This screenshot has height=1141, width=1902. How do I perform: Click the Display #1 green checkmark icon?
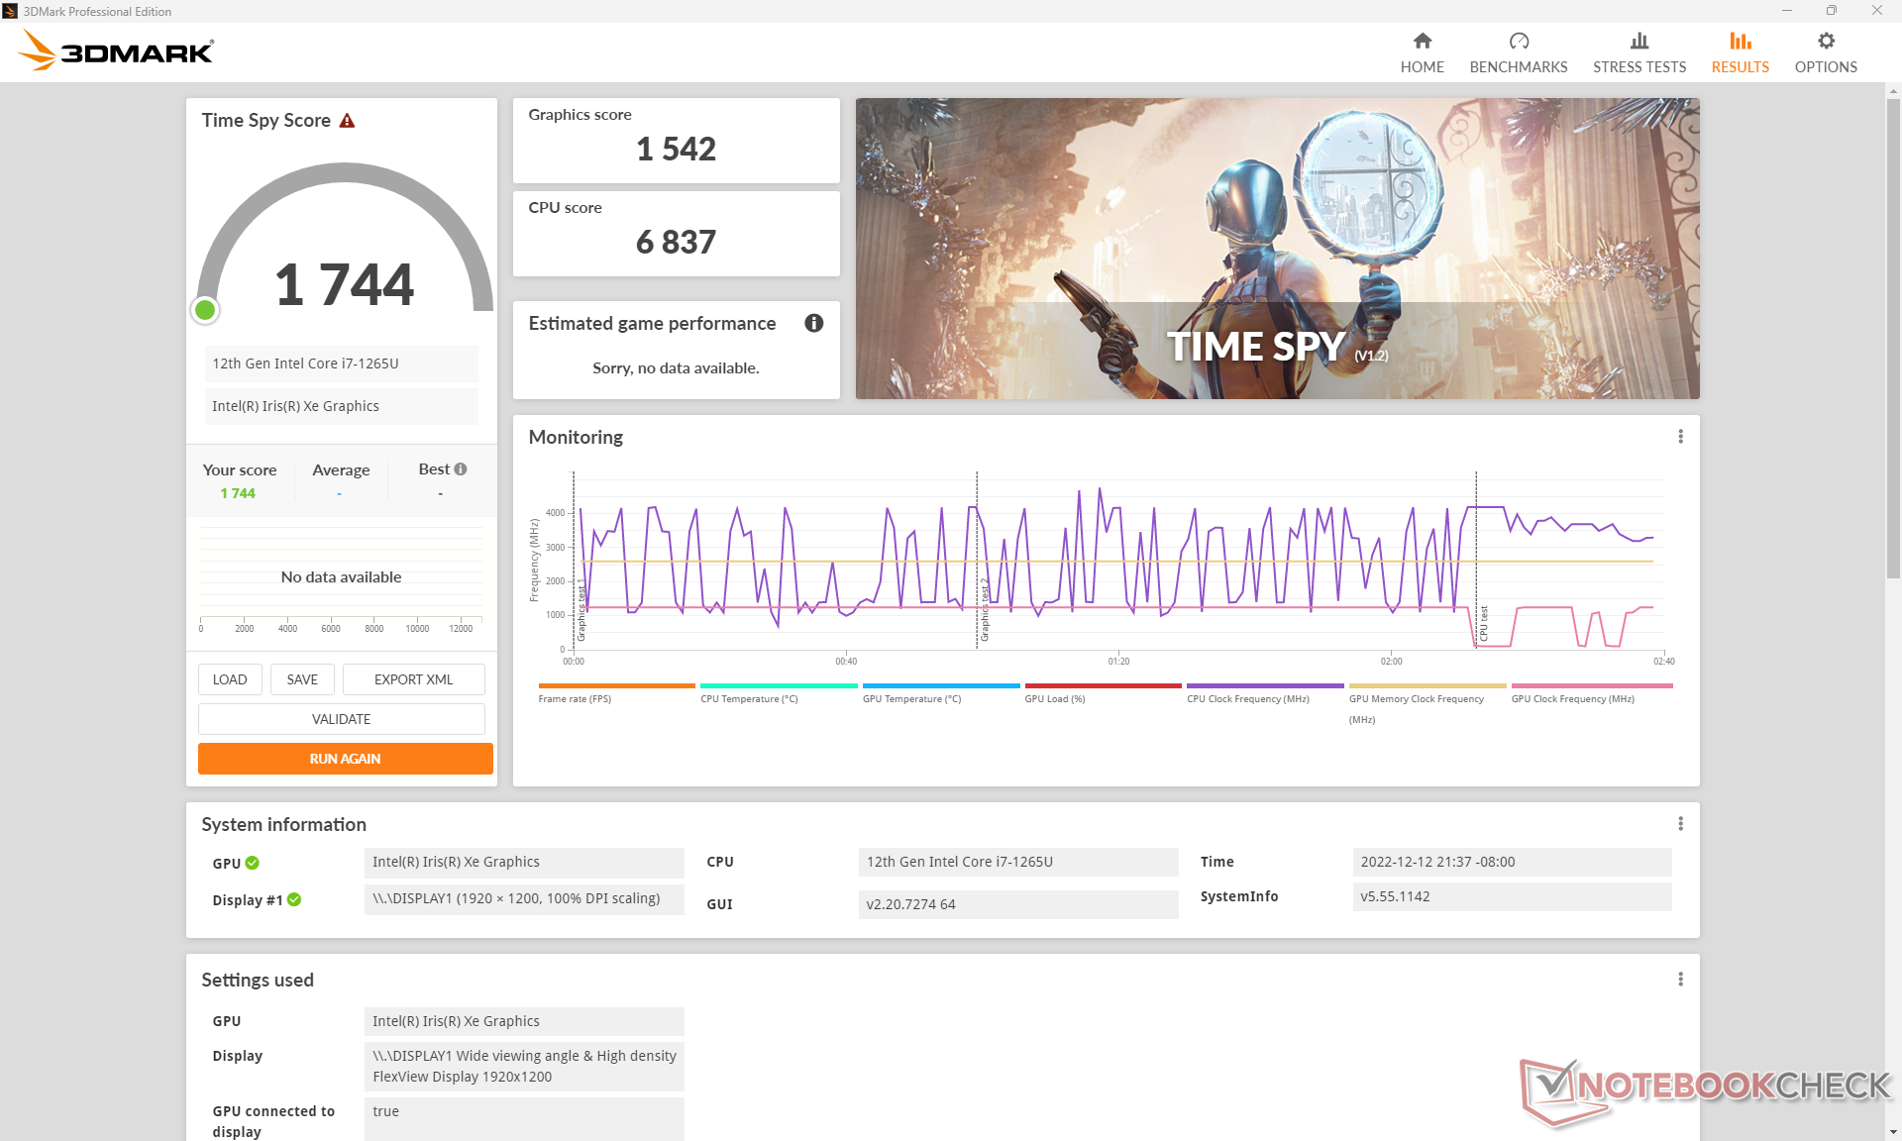point(294,899)
